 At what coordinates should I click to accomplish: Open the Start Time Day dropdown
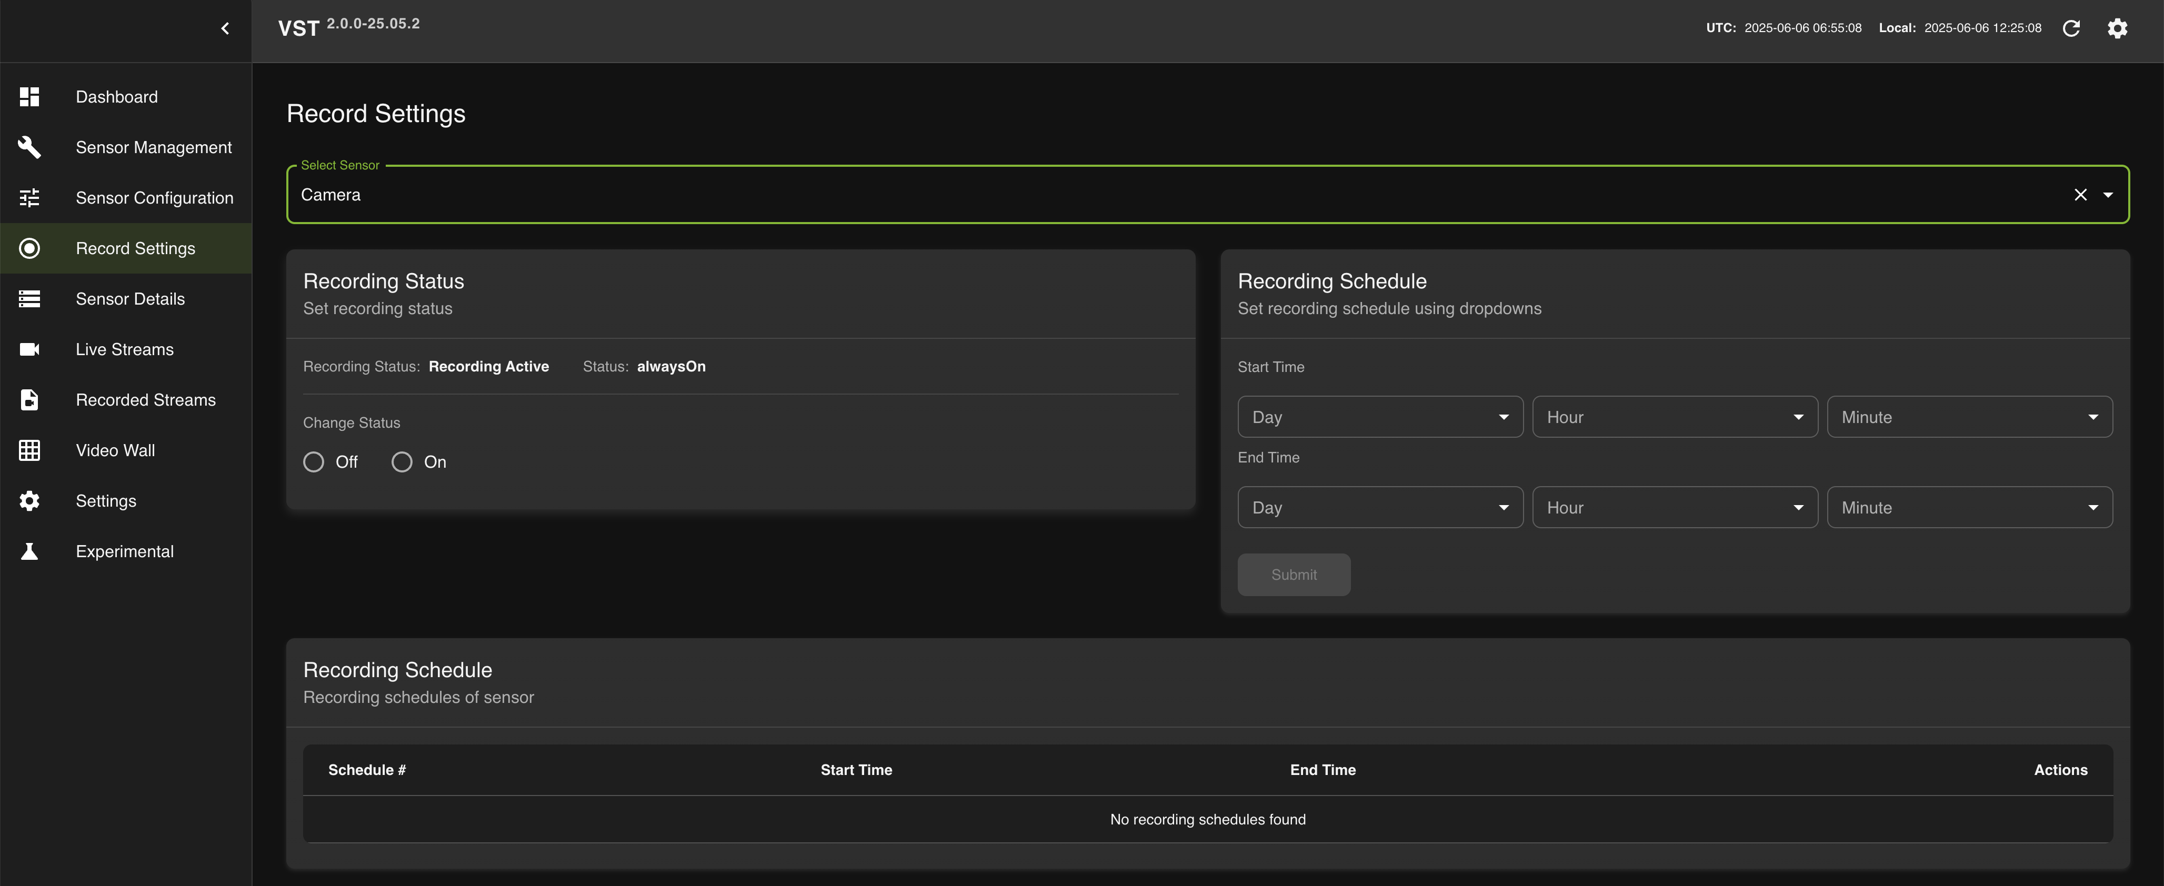1379,417
